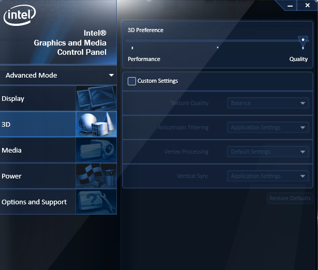Click the Performance label
318x270 pixels.
click(x=144, y=59)
